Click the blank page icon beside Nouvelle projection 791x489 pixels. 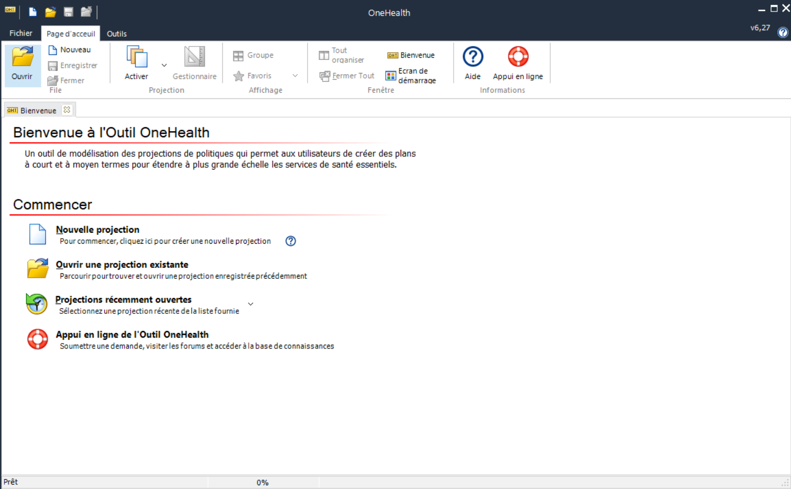point(37,234)
